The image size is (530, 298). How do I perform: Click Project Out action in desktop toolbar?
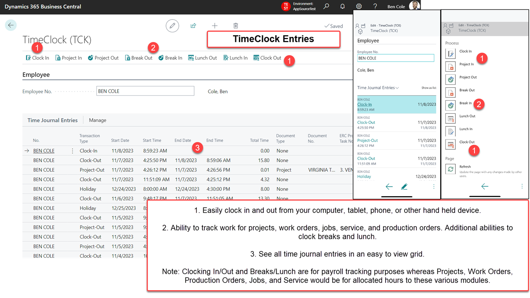pyautogui.click(x=103, y=58)
